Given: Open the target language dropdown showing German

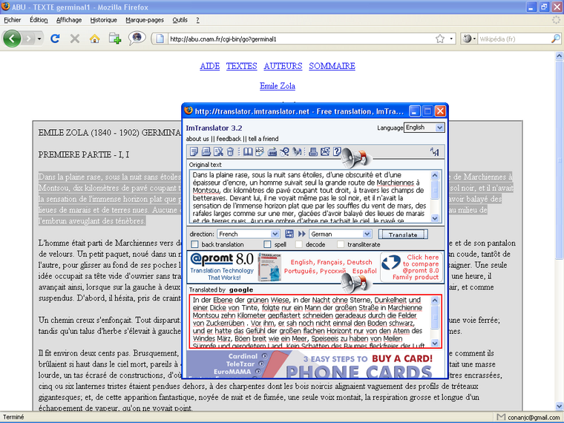Looking at the screenshot, I should 341,235.
